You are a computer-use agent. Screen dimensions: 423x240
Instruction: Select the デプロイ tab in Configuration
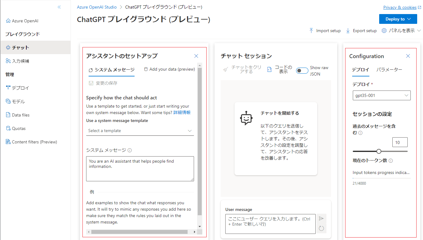click(360, 70)
